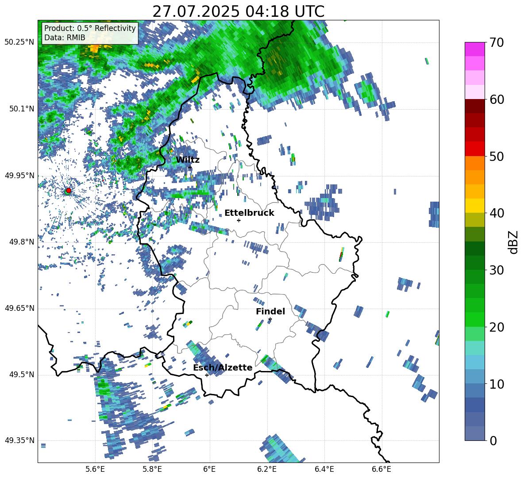Viewport: 524px width, 478px height.
Task: Click the Esch/Alzette station cross marker
Action: [x=207, y=375]
